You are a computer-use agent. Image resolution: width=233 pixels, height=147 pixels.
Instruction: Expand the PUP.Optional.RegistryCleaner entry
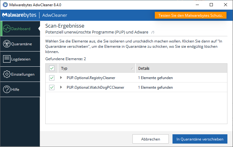pyautogui.click(x=61, y=78)
